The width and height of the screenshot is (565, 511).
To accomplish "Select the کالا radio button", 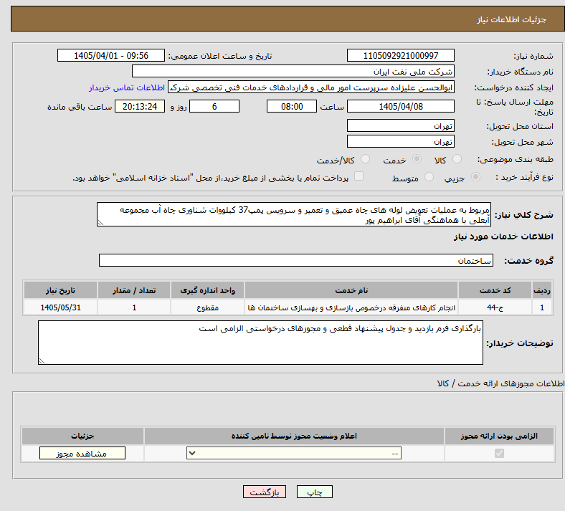I will click(457, 159).
